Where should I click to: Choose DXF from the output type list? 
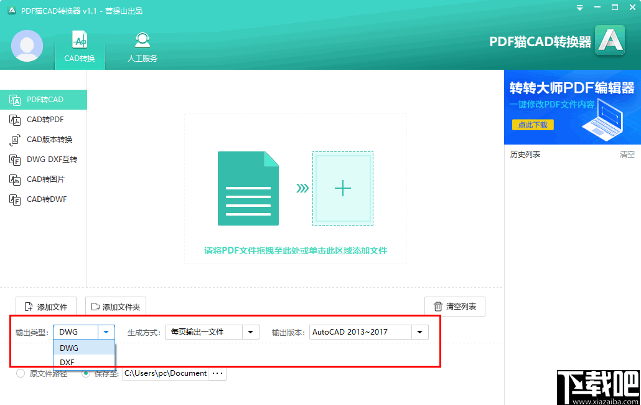(68, 361)
